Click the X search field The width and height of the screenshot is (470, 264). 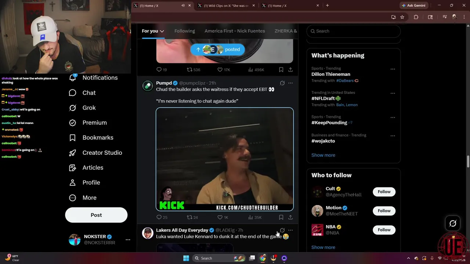click(353, 31)
